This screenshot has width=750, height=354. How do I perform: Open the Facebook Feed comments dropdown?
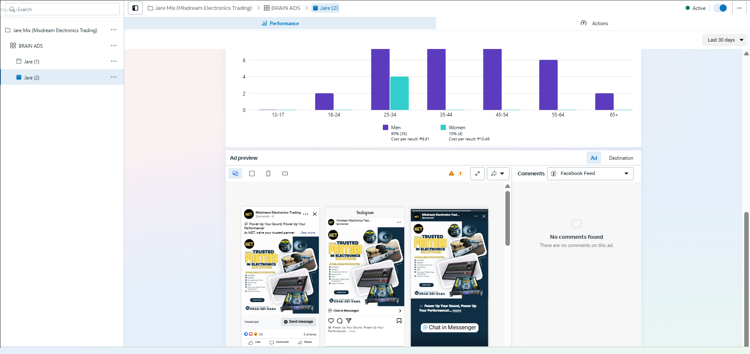(590, 174)
